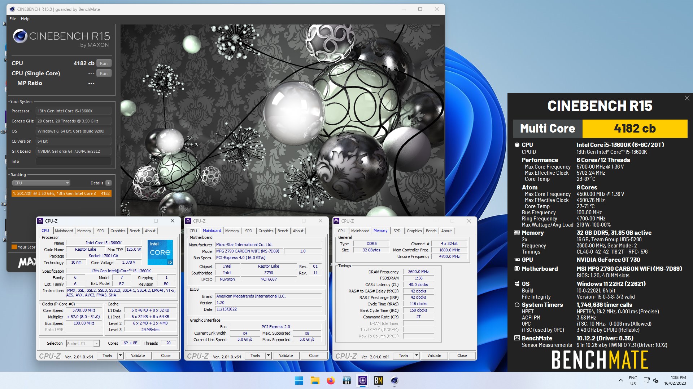Screen dimensions: 693x389
Task: Open the Ranking CPU dropdown in Cinebench
Action: pyautogui.click(x=41, y=183)
